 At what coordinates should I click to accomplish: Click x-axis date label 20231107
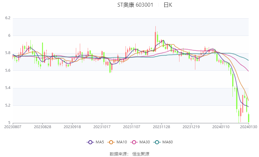coord(132,127)
